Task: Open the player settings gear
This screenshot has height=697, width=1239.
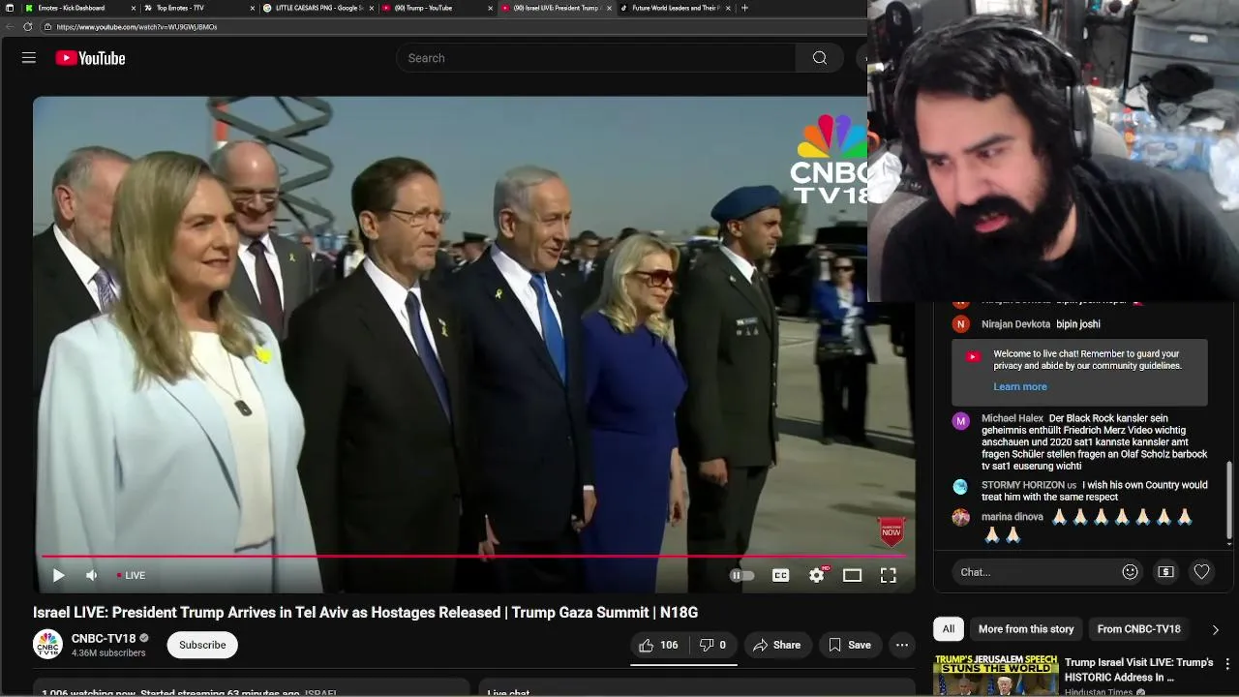Action: pos(817,575)
